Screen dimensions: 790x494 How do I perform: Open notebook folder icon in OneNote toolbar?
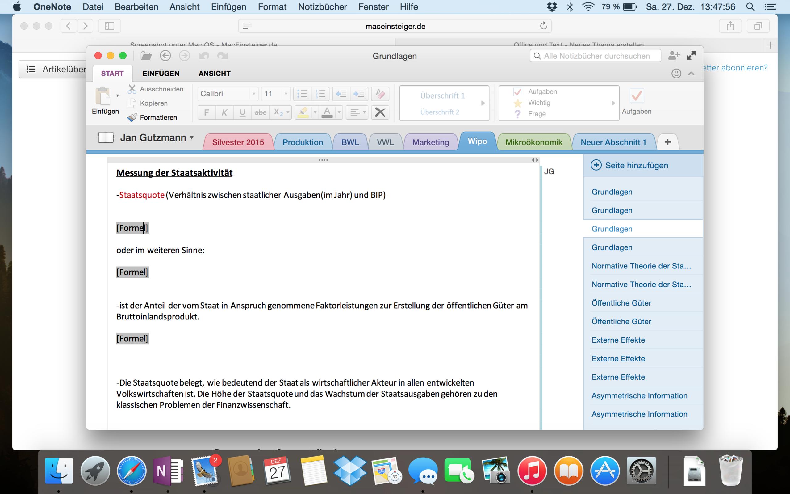click(146, 56)
